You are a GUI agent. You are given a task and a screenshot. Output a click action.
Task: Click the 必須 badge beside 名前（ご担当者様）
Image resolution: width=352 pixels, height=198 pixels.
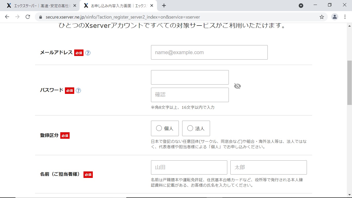tap(88, 175)
